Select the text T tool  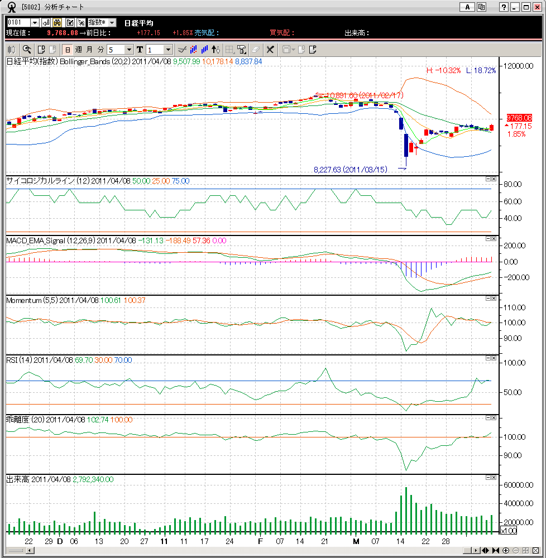coord(140,49)
